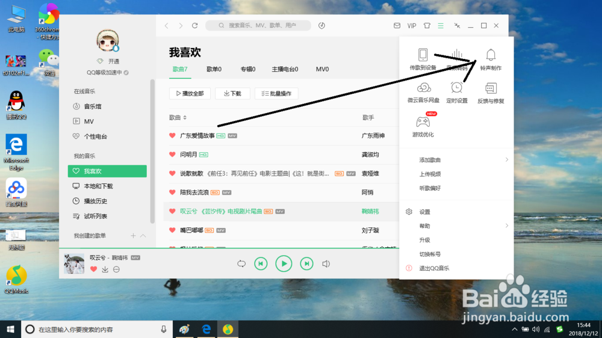602x338 pixels.
Task: Go back with the left arrow
Action: (167, 26)
